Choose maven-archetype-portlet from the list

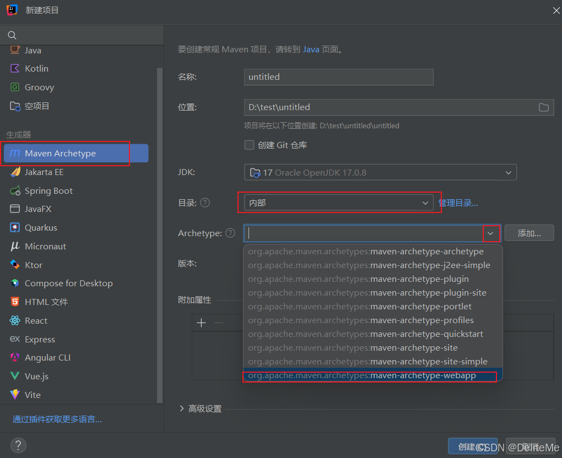pyautogui.click(x=373, y=307)
